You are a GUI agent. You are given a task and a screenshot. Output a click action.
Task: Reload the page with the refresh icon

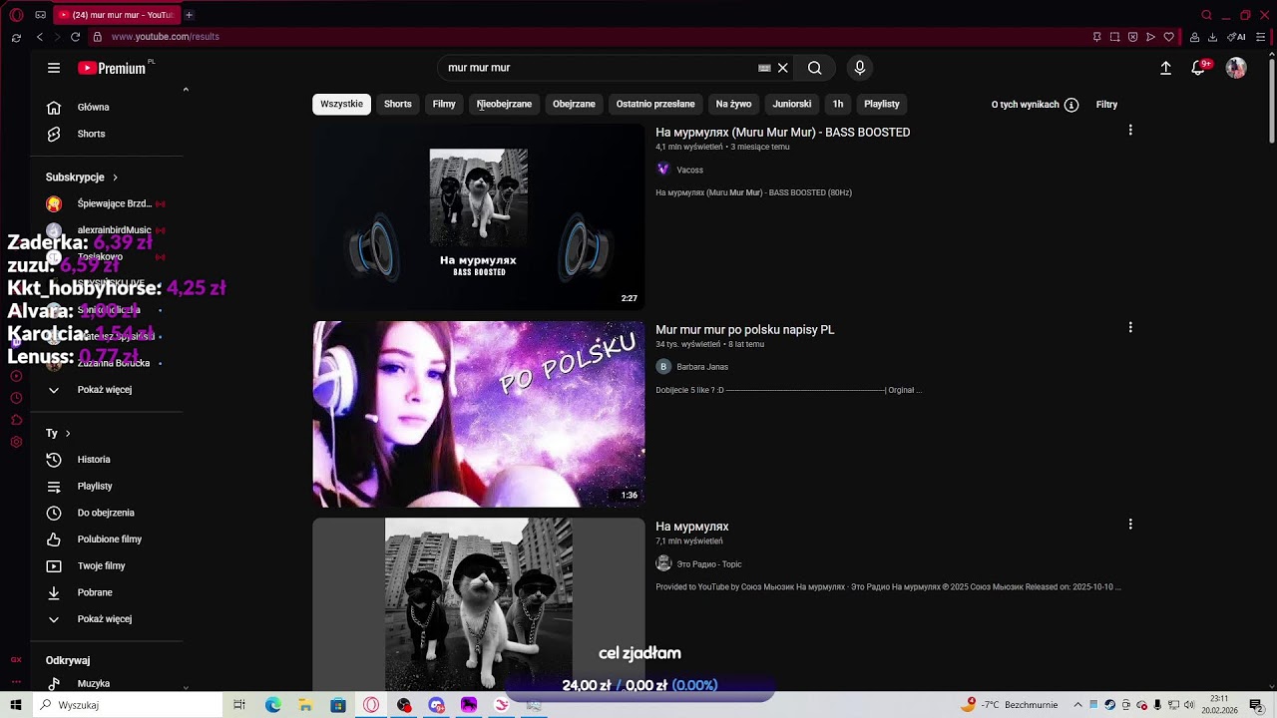point(75,37)
